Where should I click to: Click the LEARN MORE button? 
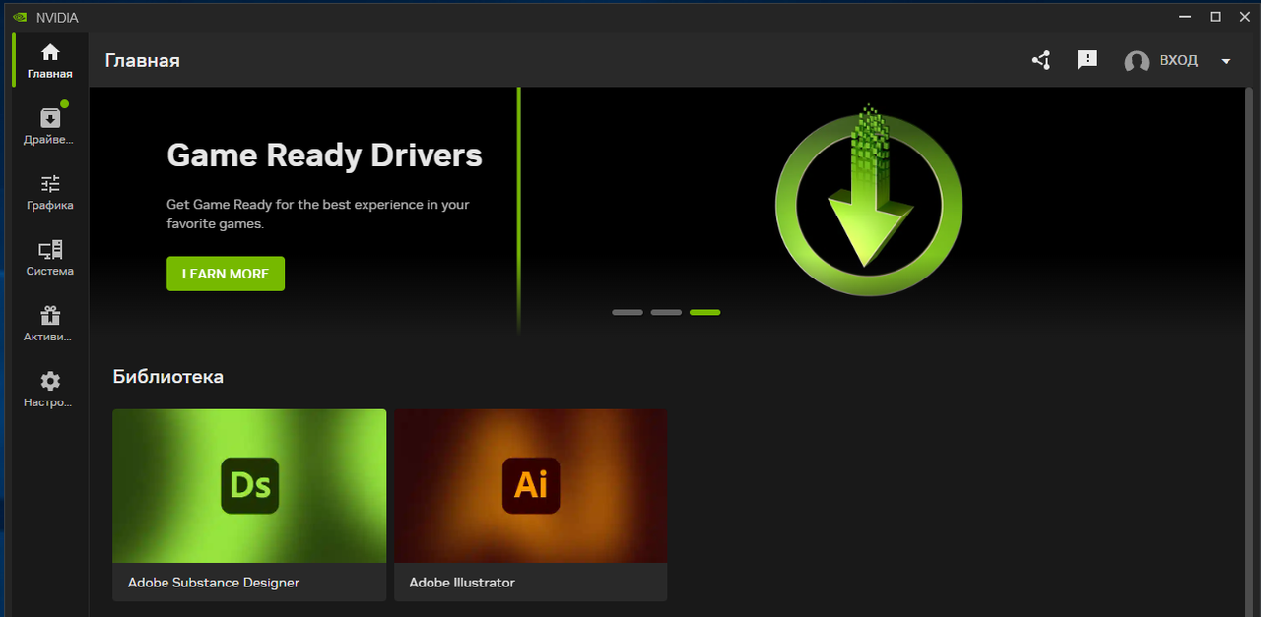tap(226, 274)
